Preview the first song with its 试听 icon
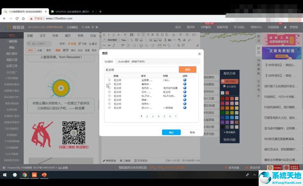303x186 pixels. pos(185,80)
